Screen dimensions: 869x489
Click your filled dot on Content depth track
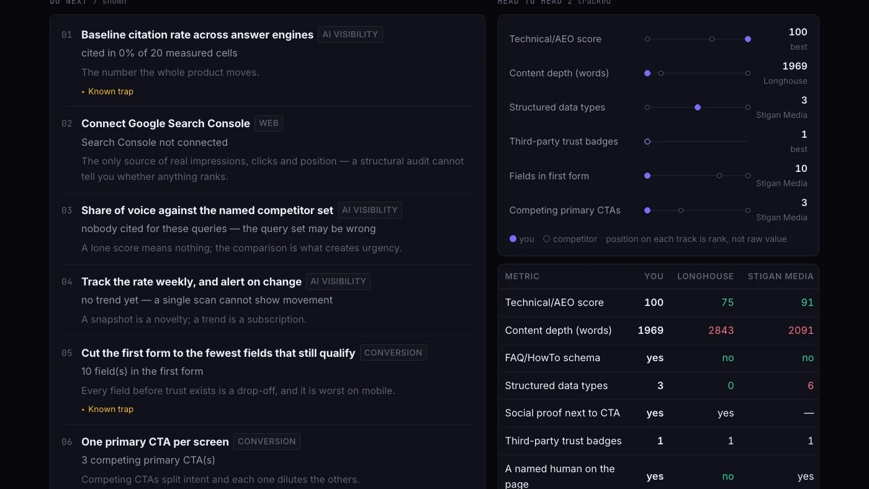point(647,73)
